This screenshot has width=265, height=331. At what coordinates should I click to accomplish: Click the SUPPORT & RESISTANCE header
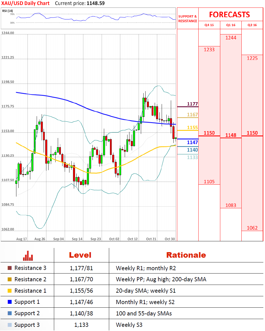(187, 19)
